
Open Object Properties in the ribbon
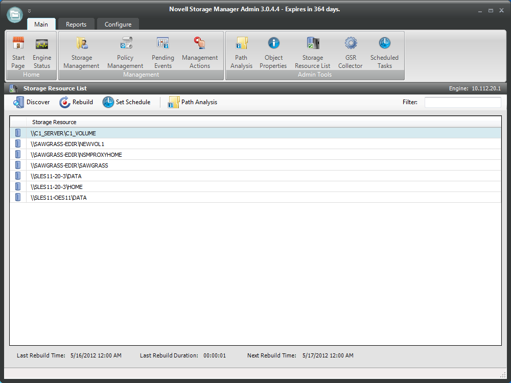[x=273, y=52]
